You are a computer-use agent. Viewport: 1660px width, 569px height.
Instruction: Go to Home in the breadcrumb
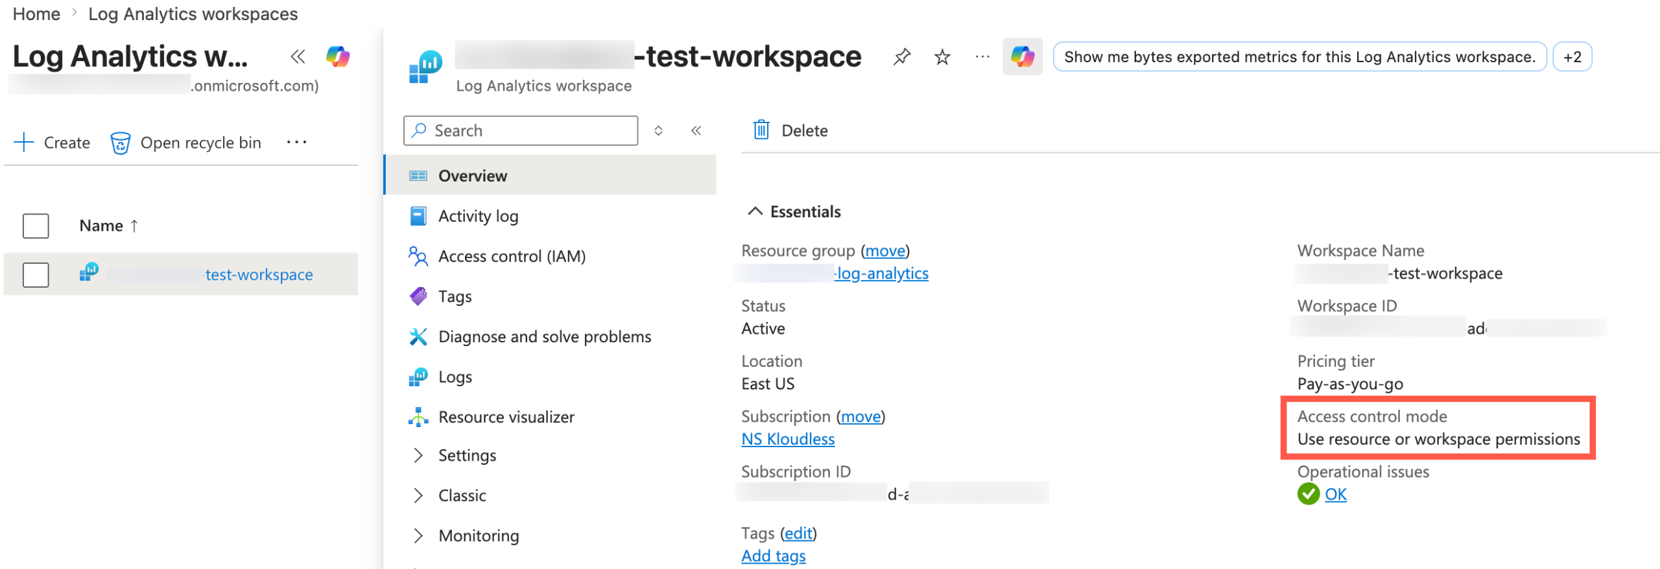[36, 14]
